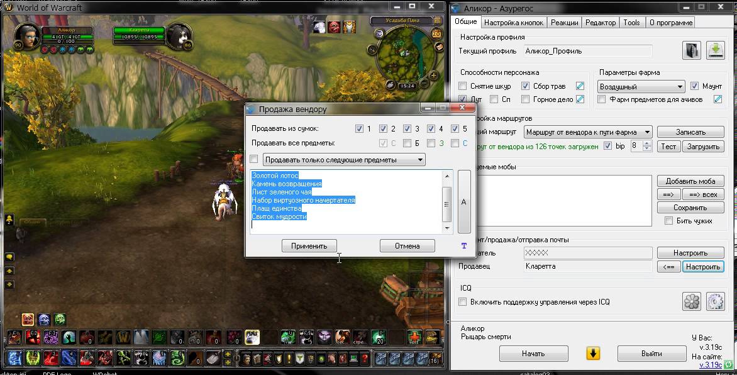This screenshot has width=737, height=375.
Task: Open the minimap calendar showing 20
Action: 436,34
